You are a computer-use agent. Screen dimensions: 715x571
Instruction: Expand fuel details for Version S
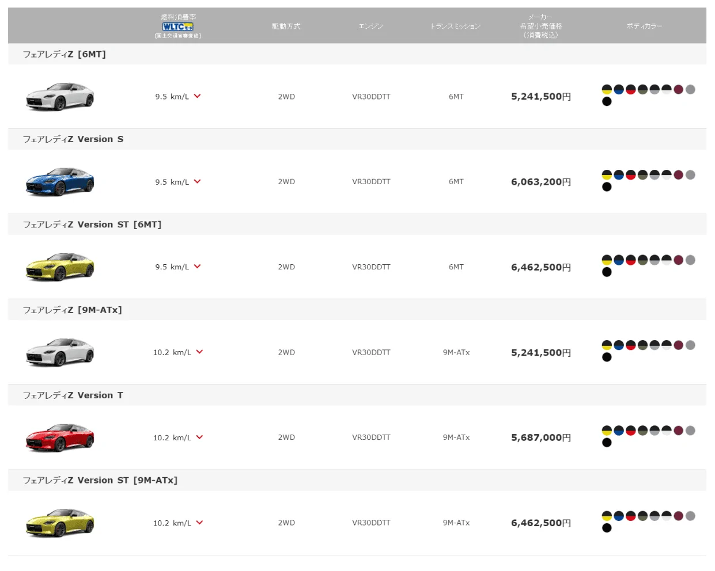click(198, 181)
